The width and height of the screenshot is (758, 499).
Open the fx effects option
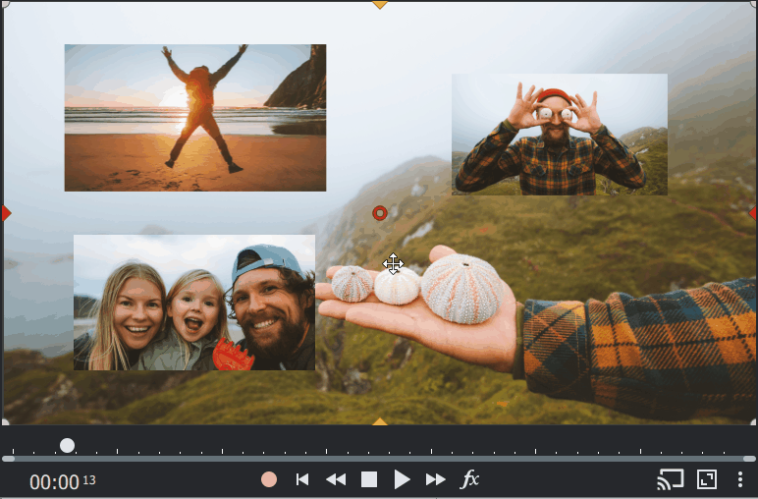[470, 479]
